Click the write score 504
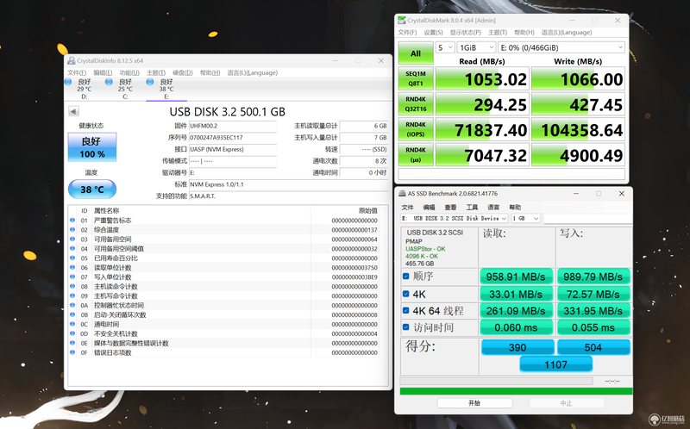The image size is (690, 429). [593, 347]
